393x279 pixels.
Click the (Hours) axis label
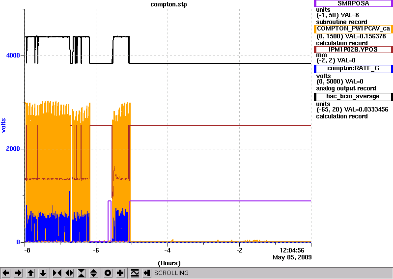coord(169,263)
